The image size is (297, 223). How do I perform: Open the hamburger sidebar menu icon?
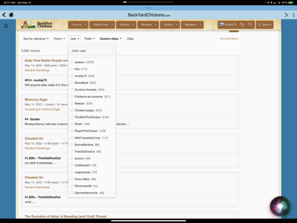[6, 26]
